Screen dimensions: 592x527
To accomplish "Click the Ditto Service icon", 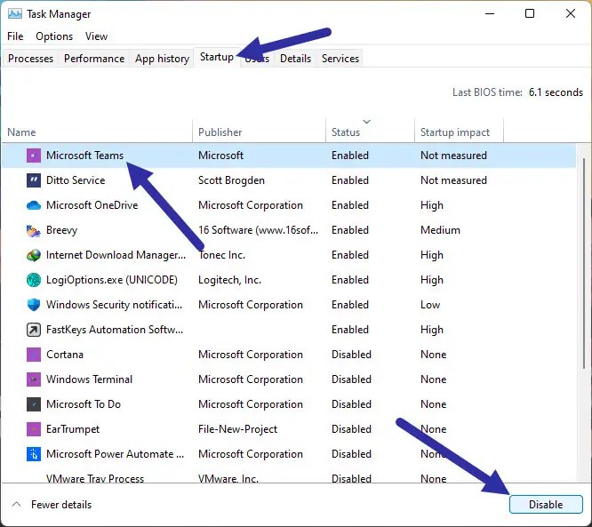I will click(34, 180).
